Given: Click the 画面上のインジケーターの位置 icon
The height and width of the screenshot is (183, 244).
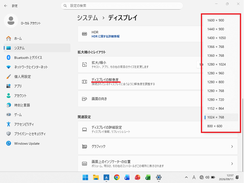Looking at the screenshot, I should [x=84, y=164].
